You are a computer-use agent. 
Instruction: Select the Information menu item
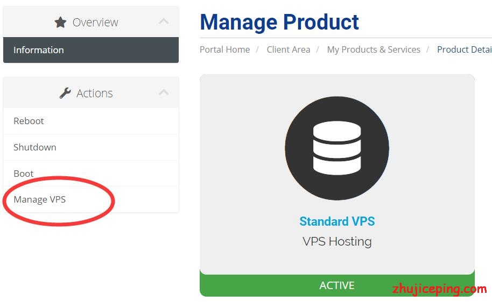click(x=91, y=50)
